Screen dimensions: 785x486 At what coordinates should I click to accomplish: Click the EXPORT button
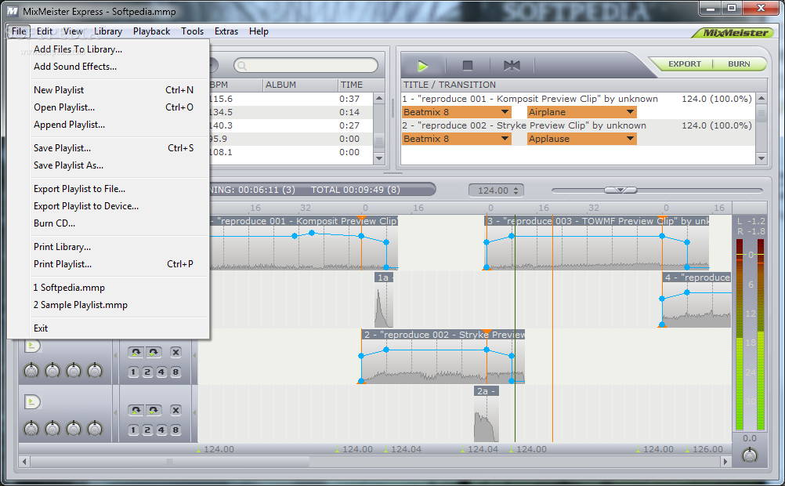point(684,64)
